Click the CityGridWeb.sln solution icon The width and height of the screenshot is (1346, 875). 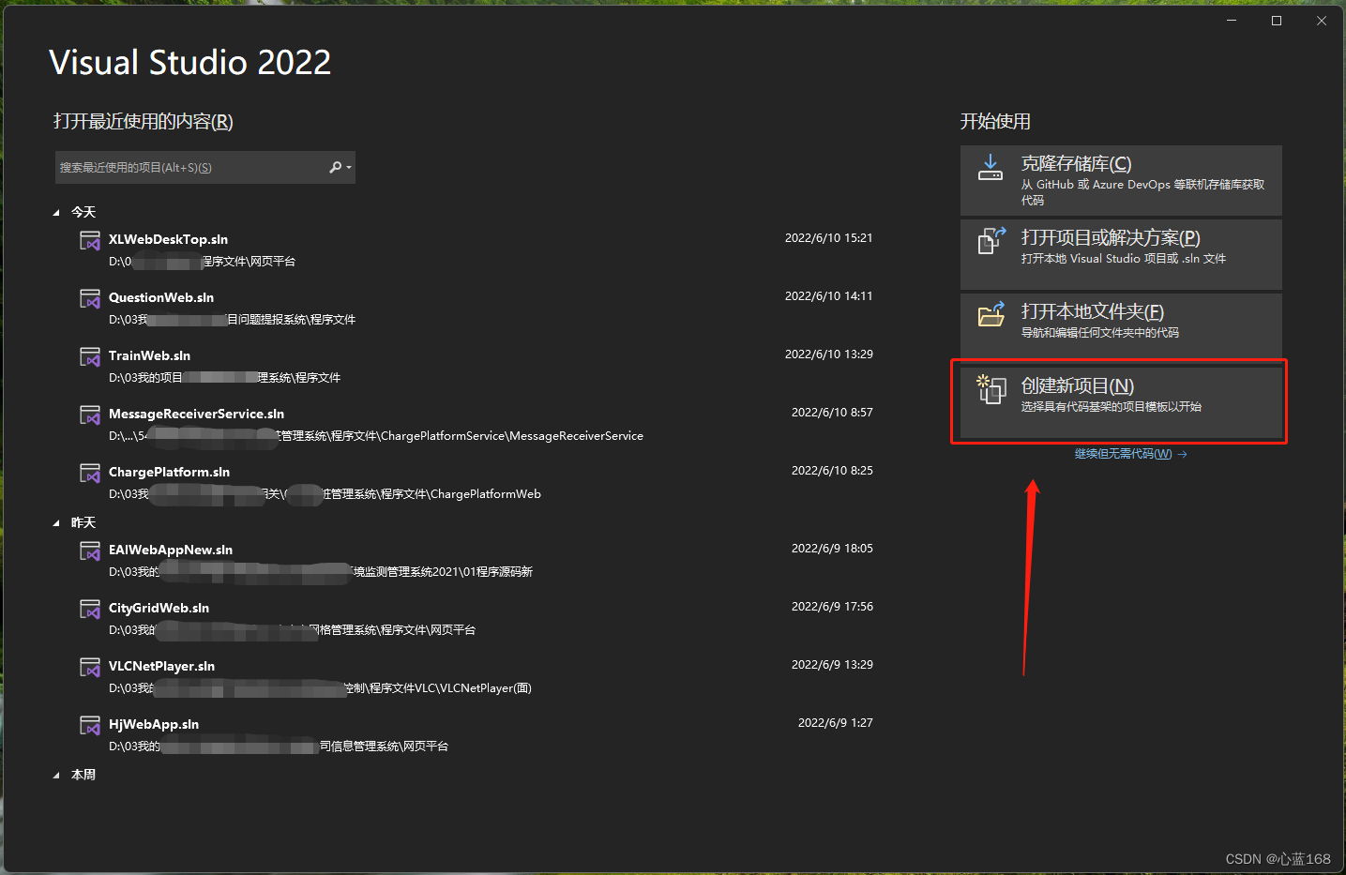90,610
